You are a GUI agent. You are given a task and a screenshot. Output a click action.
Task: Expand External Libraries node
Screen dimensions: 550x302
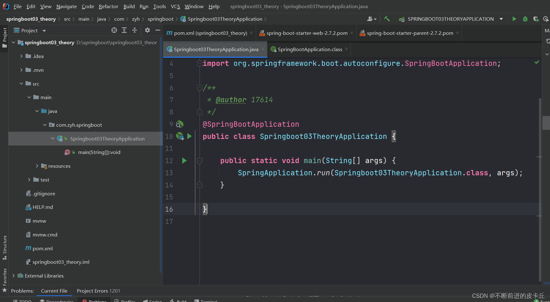(13, 276)
